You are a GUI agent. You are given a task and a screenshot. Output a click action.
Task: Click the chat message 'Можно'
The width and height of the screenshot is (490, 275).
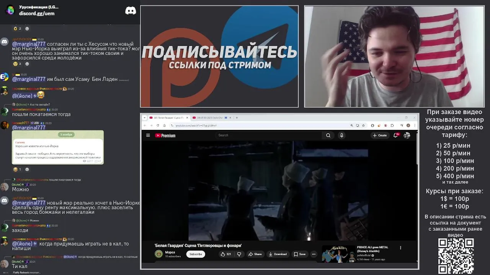(x=20, y=189)
